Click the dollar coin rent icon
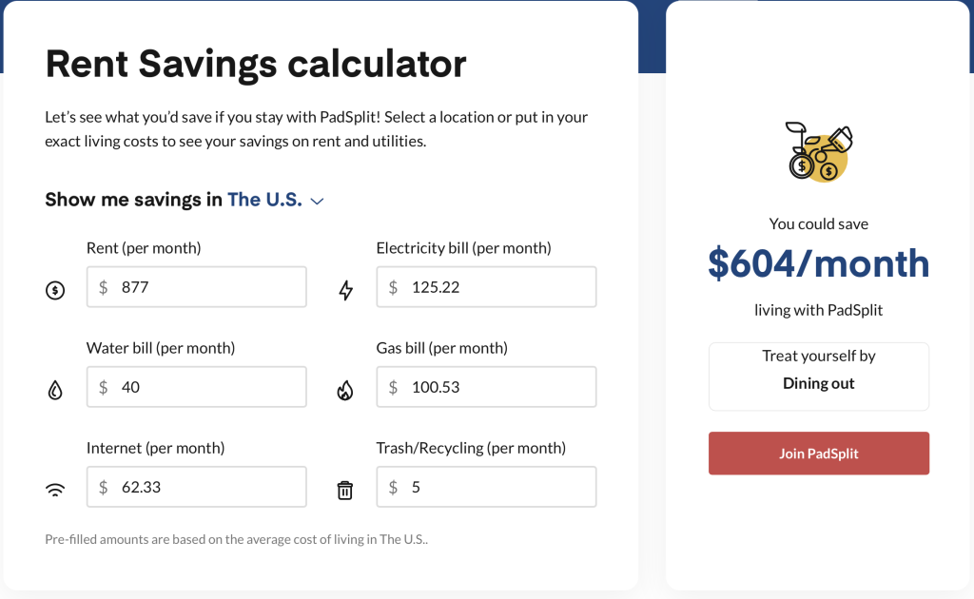This screenshot has height=599, width=974. click(55, 291)
